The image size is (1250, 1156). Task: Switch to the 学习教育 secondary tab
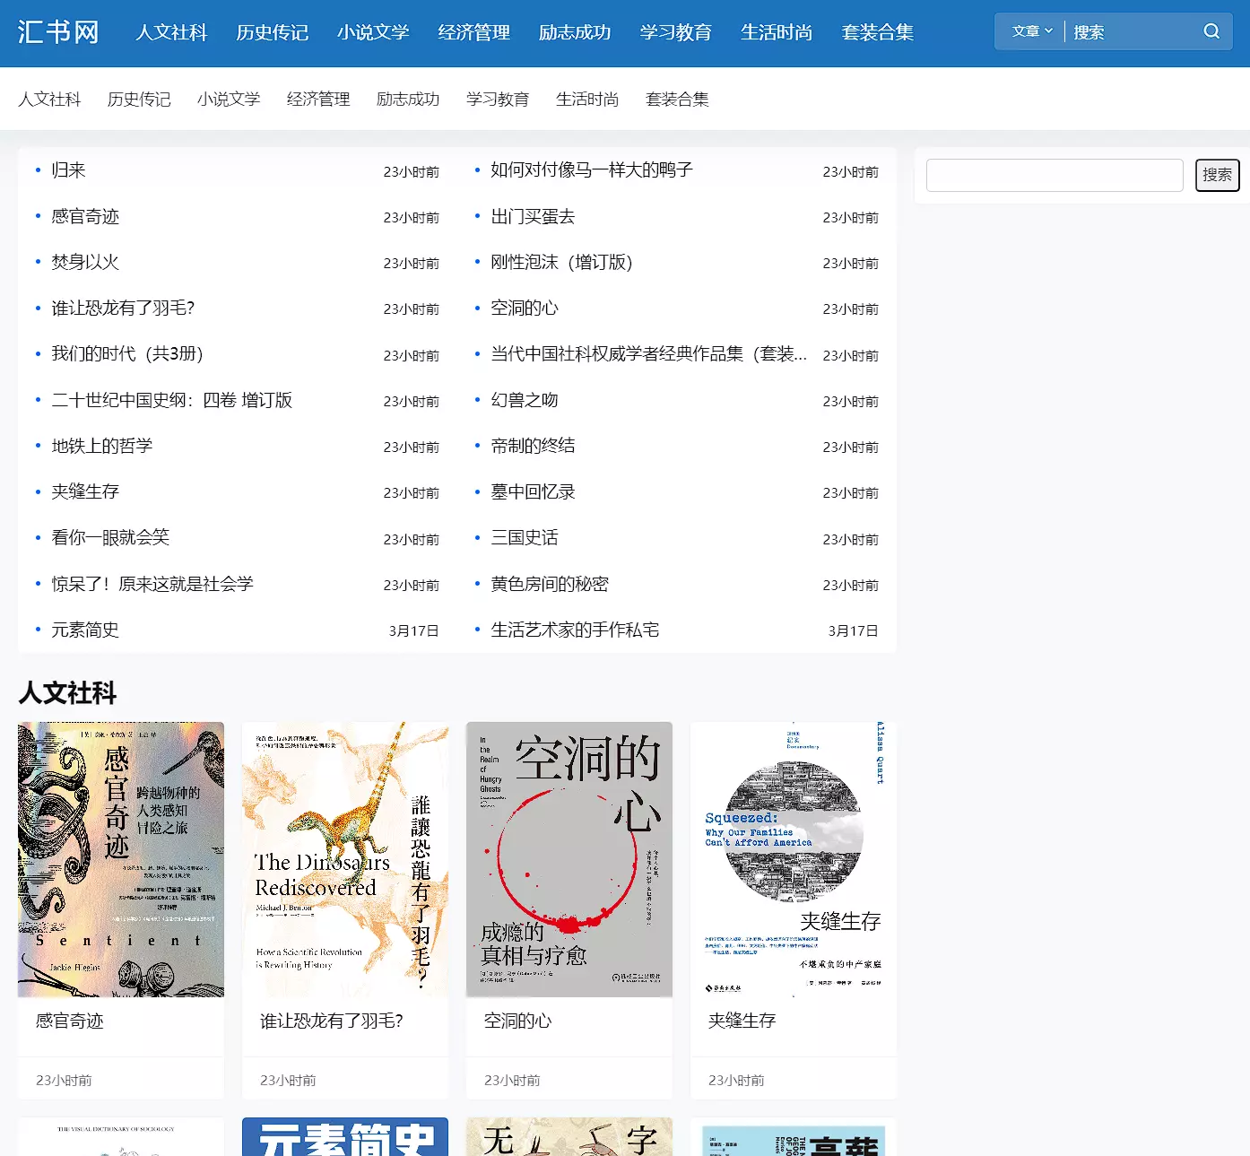coord(498,99)
